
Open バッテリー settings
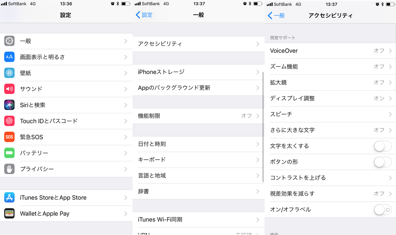point(66,153)
